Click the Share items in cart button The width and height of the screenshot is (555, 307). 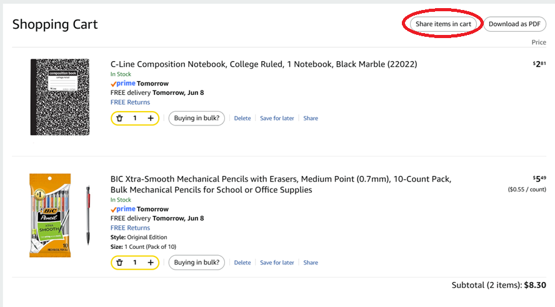pyautogui.click(x=443, y=24)
